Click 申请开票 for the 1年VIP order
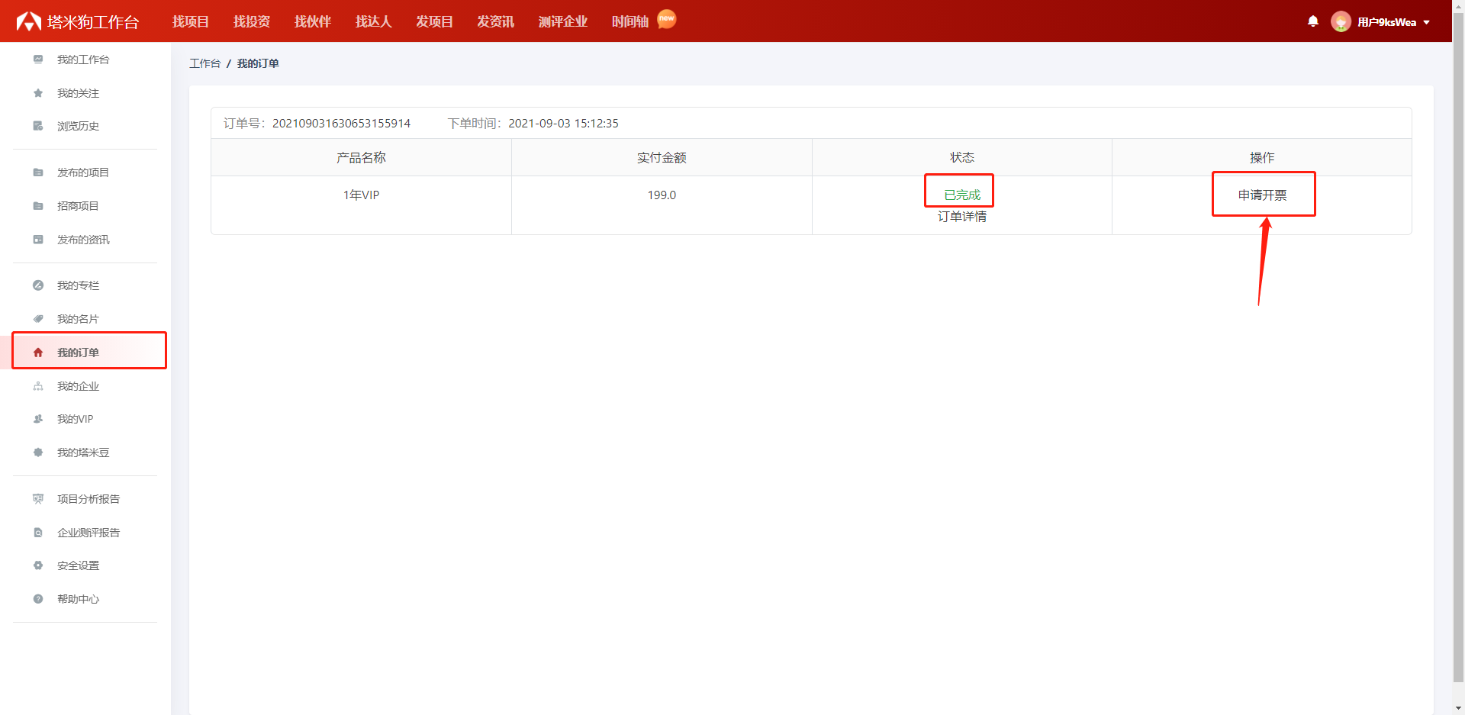 [1262, 195]
